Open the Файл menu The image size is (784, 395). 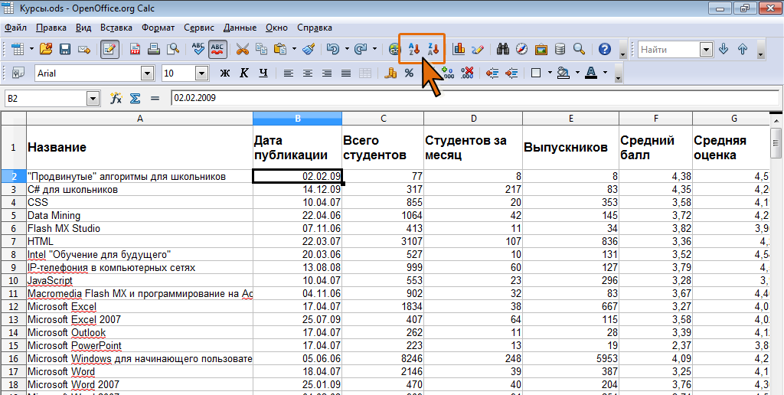[15, 28]
